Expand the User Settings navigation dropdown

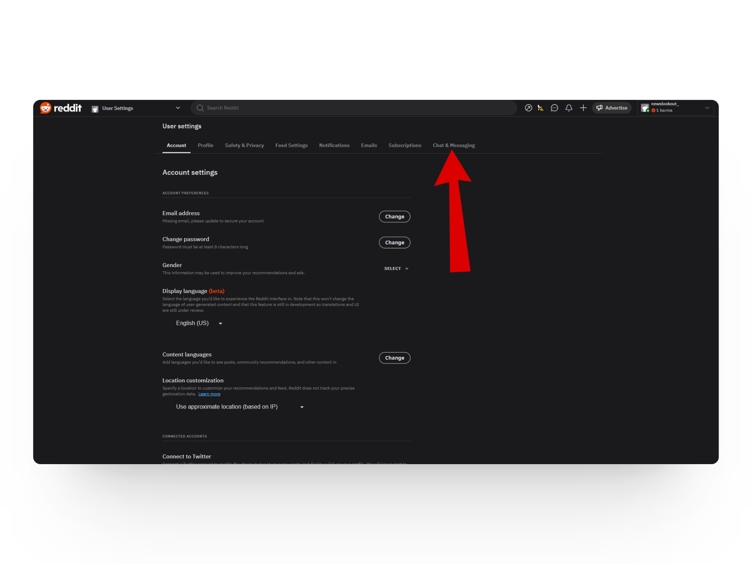pyautogui.click(x=178, y=108)
